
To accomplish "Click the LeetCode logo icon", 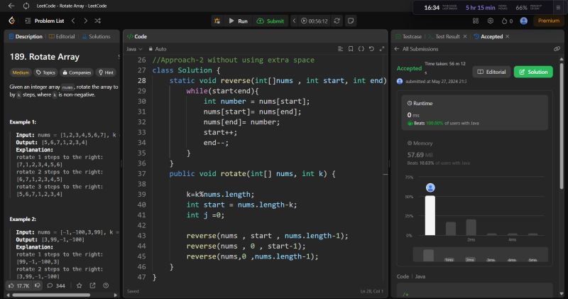I will pyautogui.click(x=12, y=21).
